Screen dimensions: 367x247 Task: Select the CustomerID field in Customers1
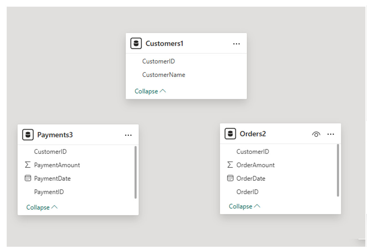tap(158, 61)
